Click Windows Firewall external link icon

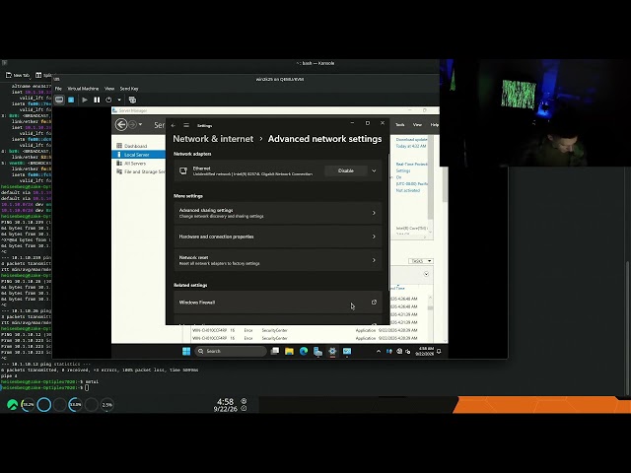coord(374,303)
